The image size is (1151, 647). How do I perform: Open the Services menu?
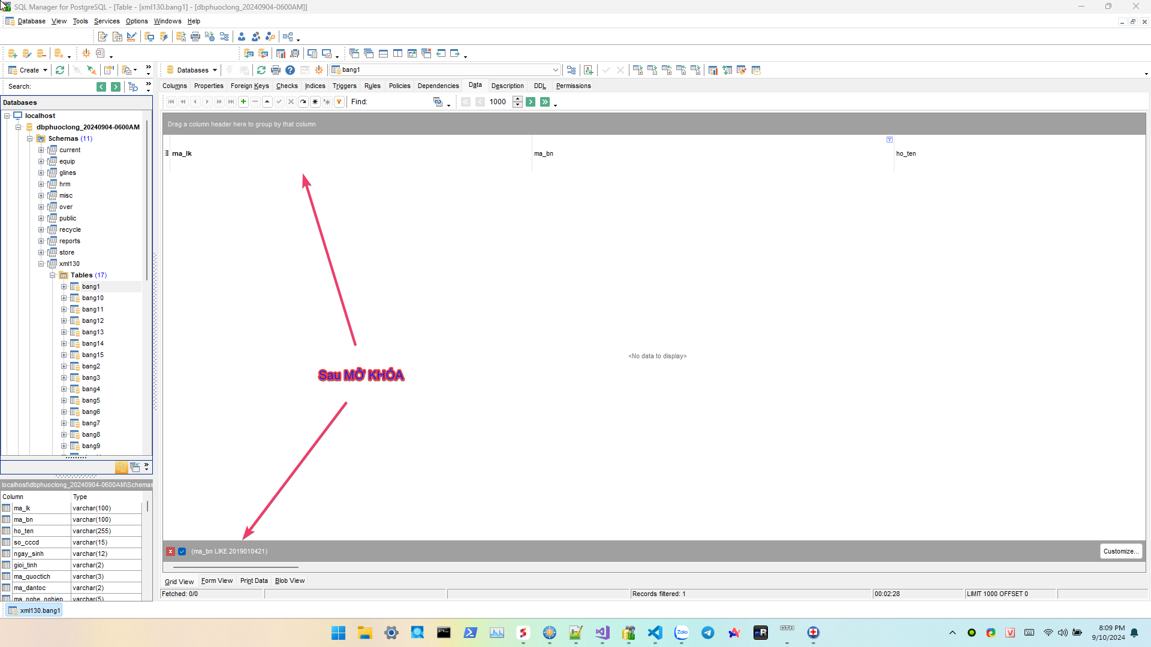click(x=107, y=21)
